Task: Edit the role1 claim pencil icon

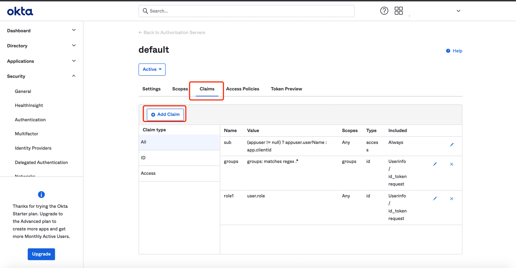Action: click(x=435, y=199)
